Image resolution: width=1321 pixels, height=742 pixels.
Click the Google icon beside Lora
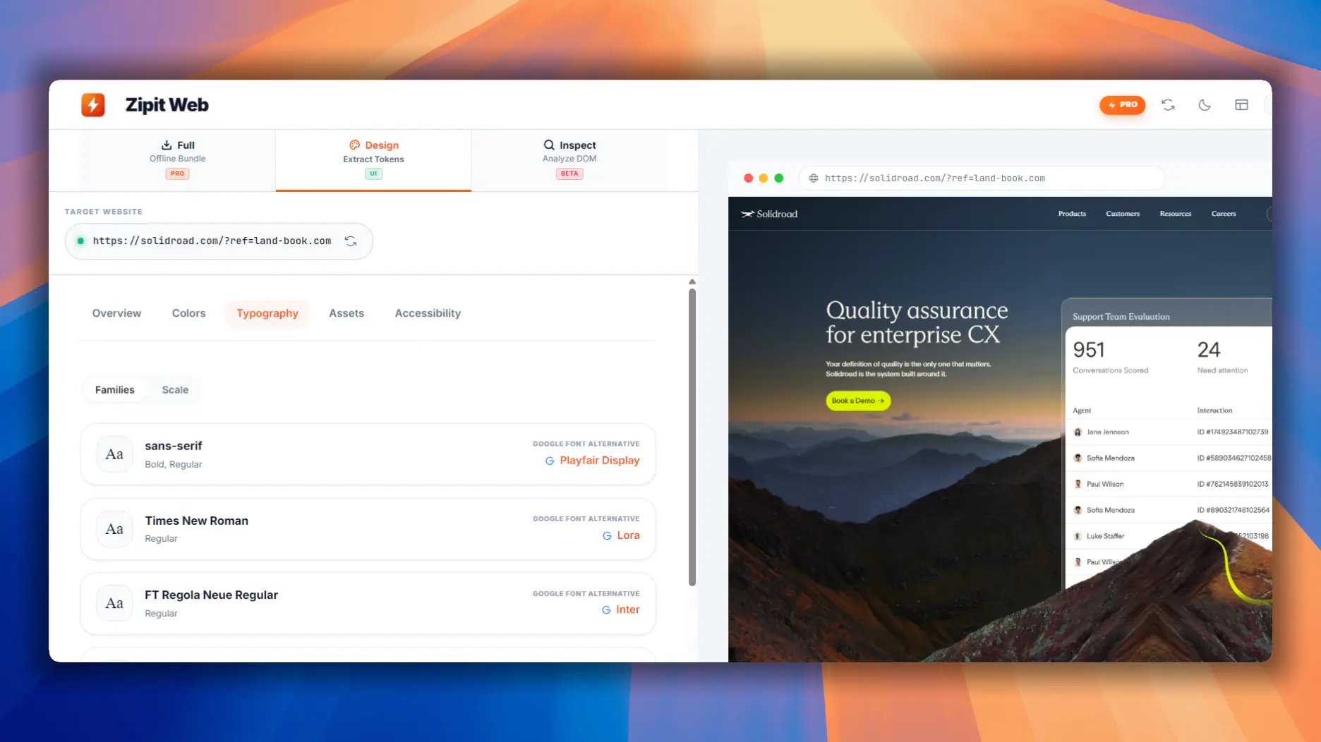607,535
